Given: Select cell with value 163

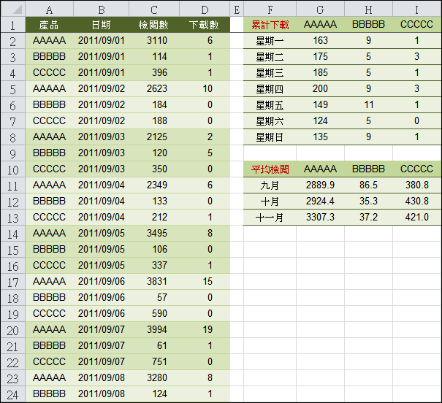Looking at the screenshot, I should click(320, 41).
